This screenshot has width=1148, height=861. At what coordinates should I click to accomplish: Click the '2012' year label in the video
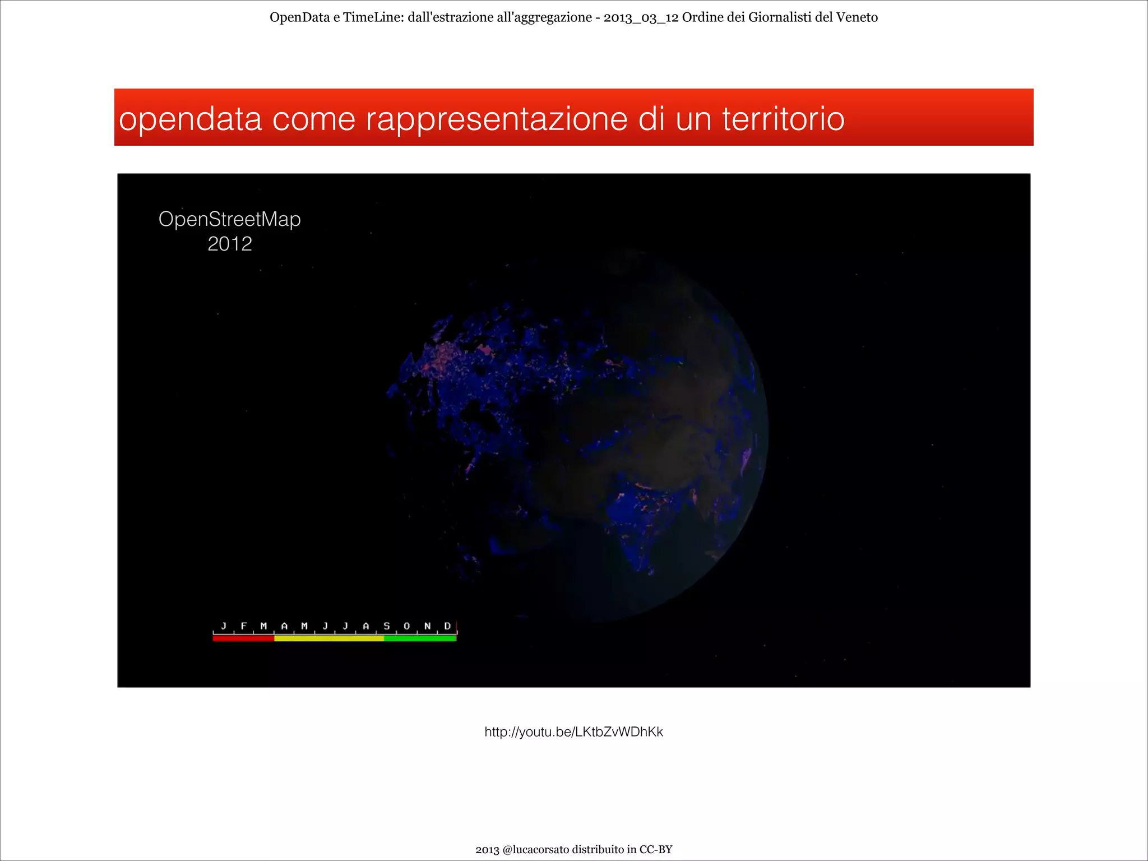tap(230, 244)
